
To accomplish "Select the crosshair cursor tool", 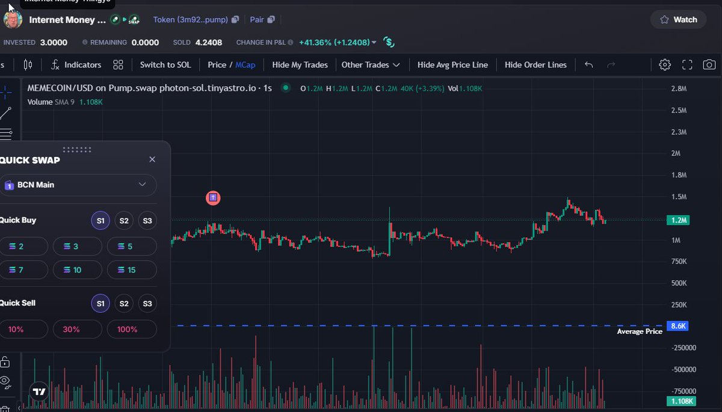I will pyautogui.click(x=5, y=92).
